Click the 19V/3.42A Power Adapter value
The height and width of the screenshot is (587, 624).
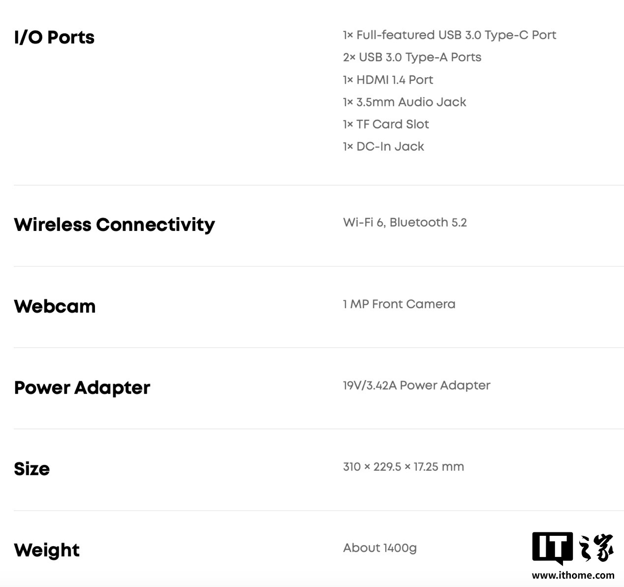coord(416,385)
